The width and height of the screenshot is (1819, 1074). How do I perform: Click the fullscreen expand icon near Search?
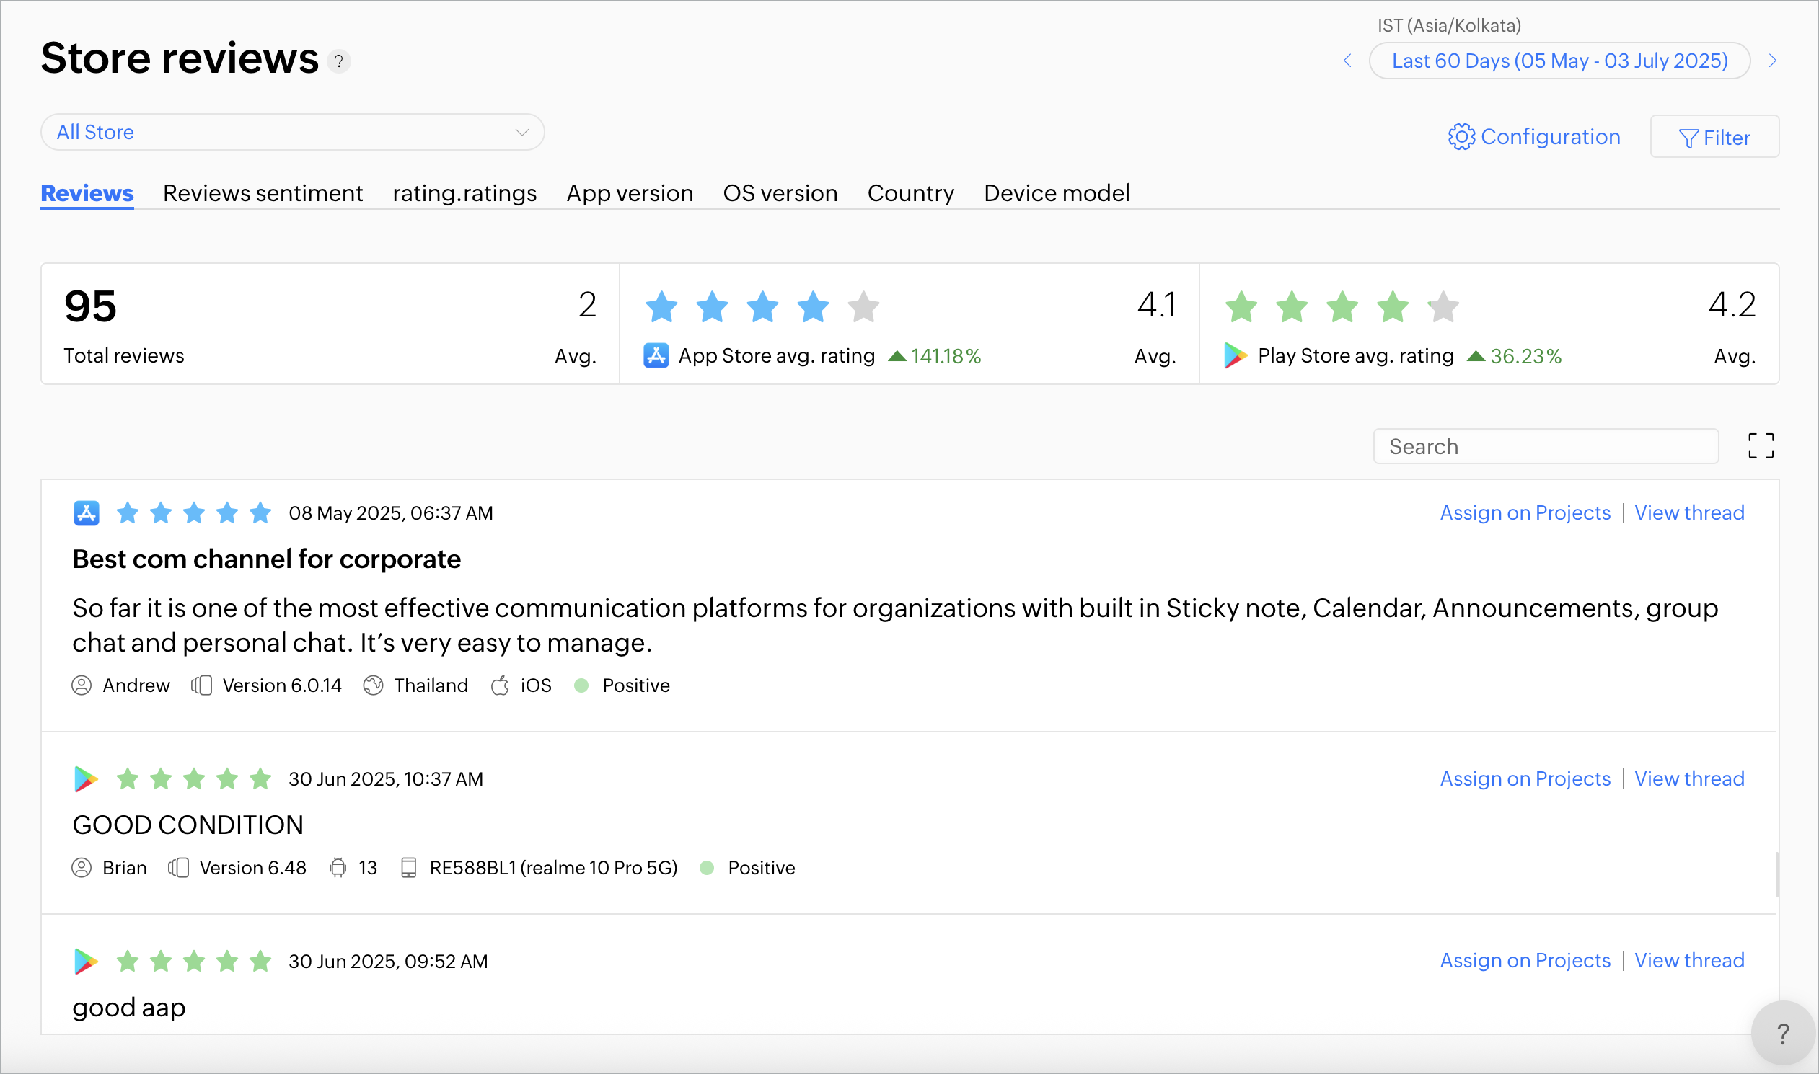click(1761, 445)
